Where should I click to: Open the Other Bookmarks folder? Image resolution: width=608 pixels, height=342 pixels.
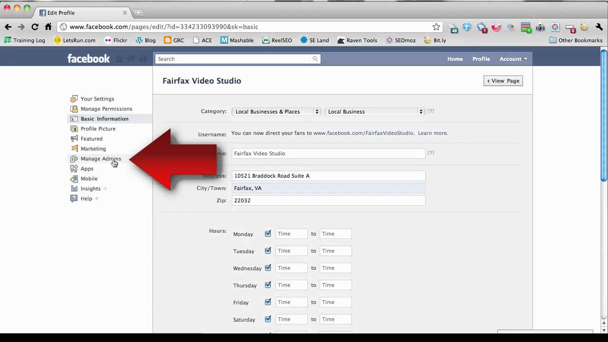tap(576, 40)
